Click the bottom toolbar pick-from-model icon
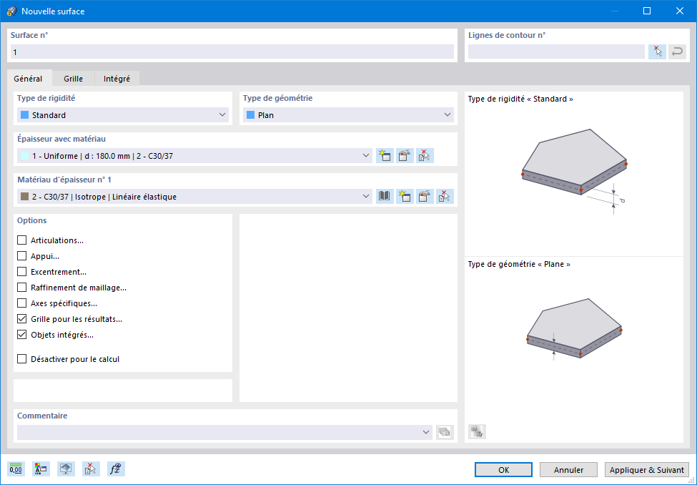The height and width of the screenshot is (485, 697). click(91, 469)
